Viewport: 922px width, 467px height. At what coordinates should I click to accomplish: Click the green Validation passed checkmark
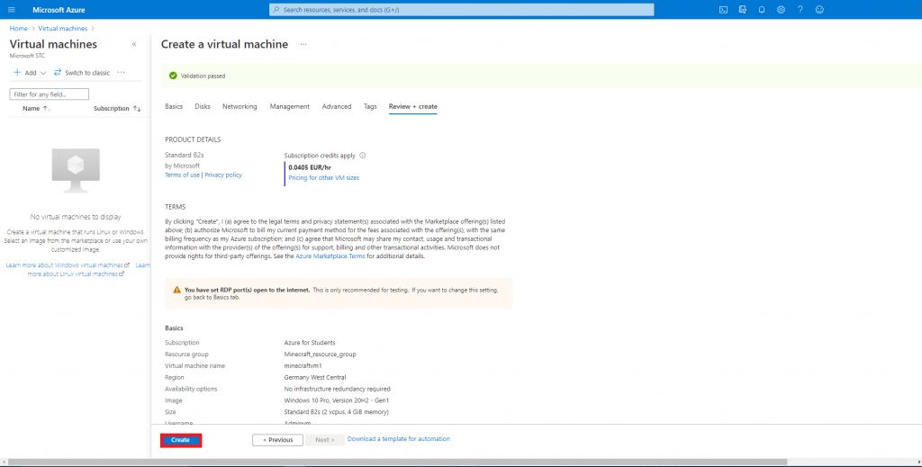point(173,76)
